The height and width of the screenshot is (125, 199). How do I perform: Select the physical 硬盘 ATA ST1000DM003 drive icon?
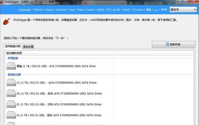pyautogui.click(x=11, y=66)
